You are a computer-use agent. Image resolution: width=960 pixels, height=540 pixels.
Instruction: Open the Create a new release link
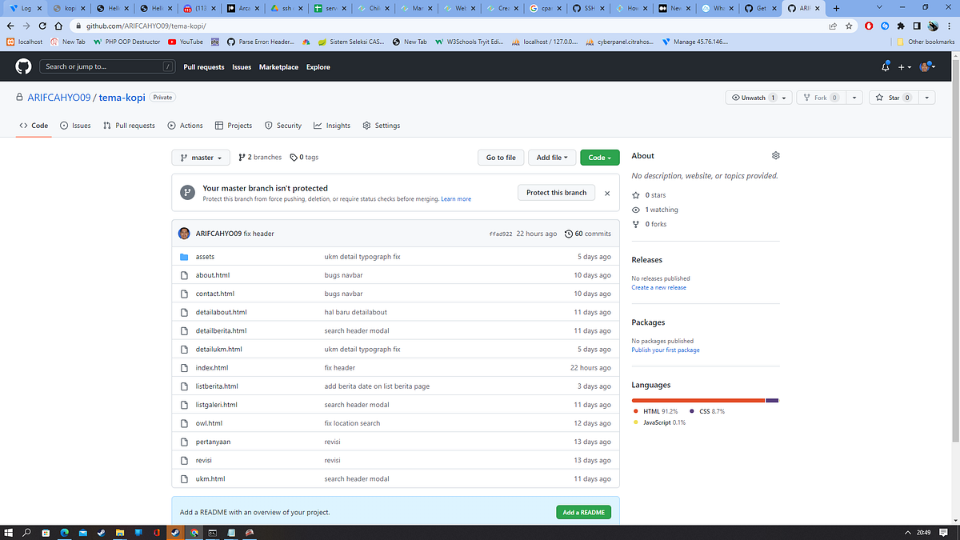point(658,287)
